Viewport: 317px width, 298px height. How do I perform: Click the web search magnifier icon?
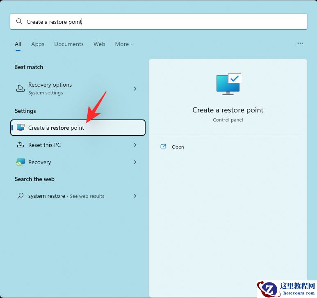(21, 196)
